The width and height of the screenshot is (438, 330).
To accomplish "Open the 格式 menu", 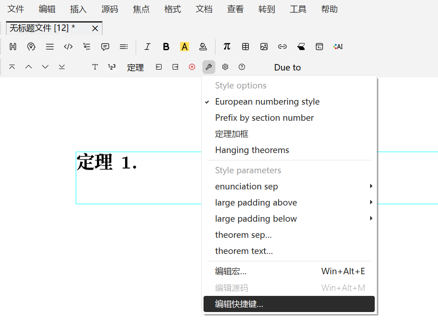I will click(173, 9).
